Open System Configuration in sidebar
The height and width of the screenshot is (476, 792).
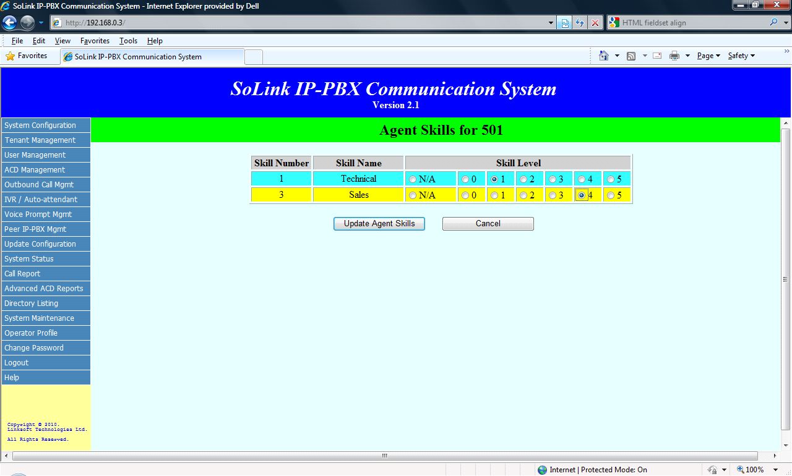coord(46,125)
